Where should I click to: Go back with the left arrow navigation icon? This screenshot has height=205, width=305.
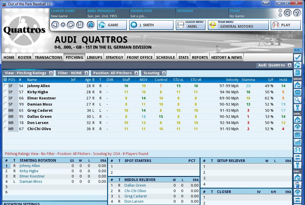[x=55, y=25]
